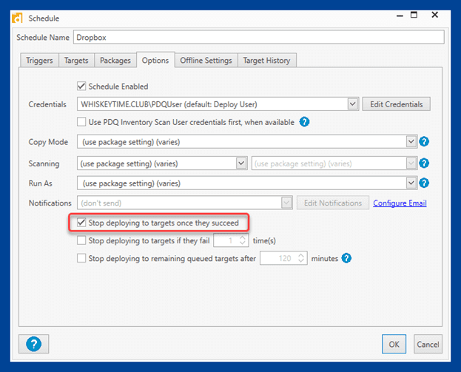Maximize the Schedule window
The height and width of the screenshot is (372, 461).
pos(414,15)
